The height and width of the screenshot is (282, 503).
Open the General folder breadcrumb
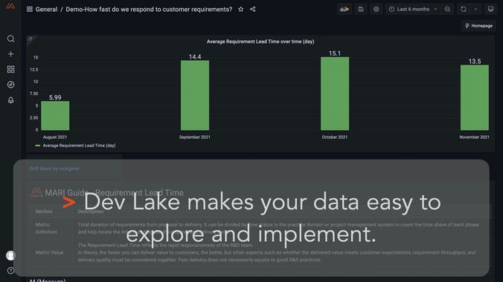47,10
